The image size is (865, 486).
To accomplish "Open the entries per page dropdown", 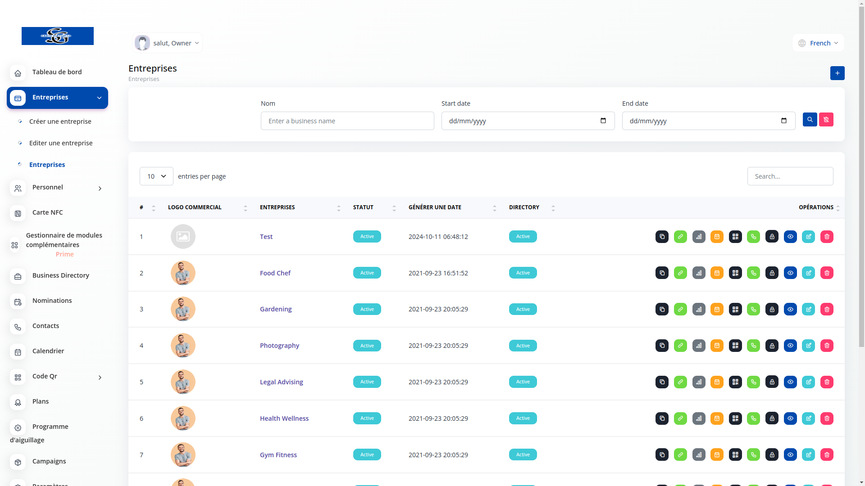I will click(156, 176).
